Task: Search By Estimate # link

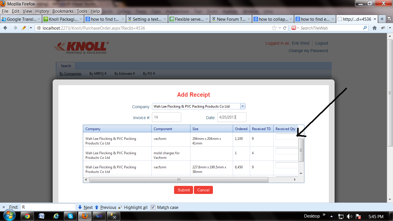Action: point(125,74)
